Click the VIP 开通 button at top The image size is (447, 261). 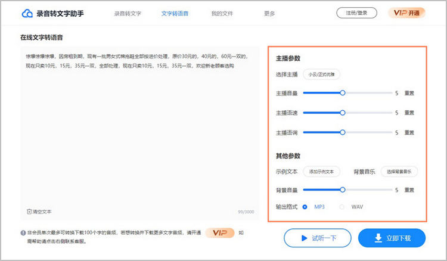coord(406,13)
